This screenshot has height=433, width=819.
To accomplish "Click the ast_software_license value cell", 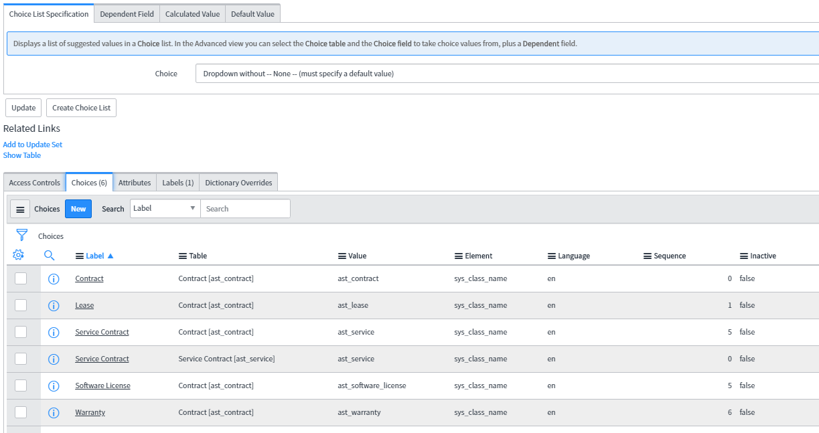I will (x=372, y=385).
